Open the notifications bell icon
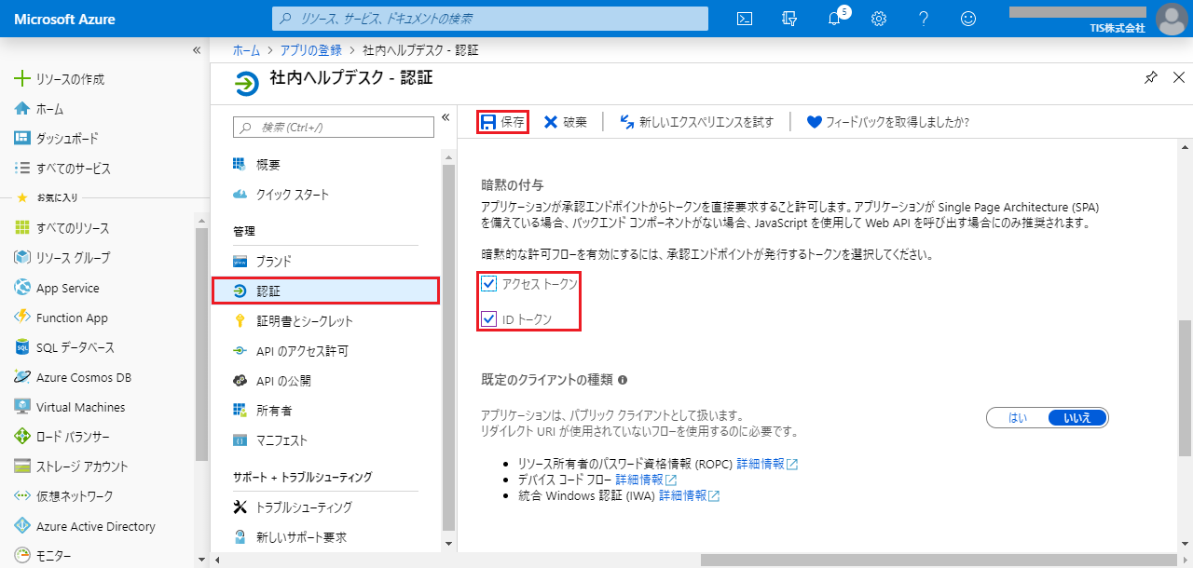Screen dimensions: 1193x568 835,19
